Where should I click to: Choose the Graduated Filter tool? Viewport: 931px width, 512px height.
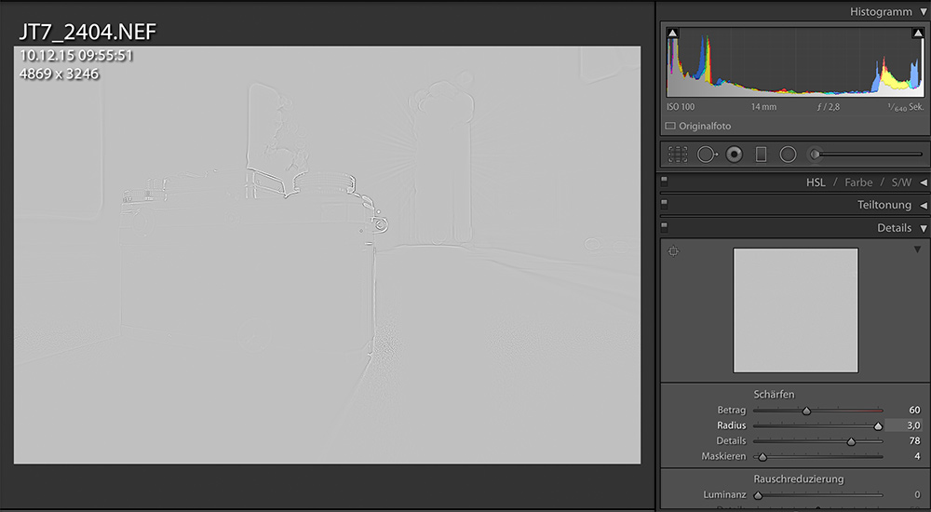(x=761, y=155)
